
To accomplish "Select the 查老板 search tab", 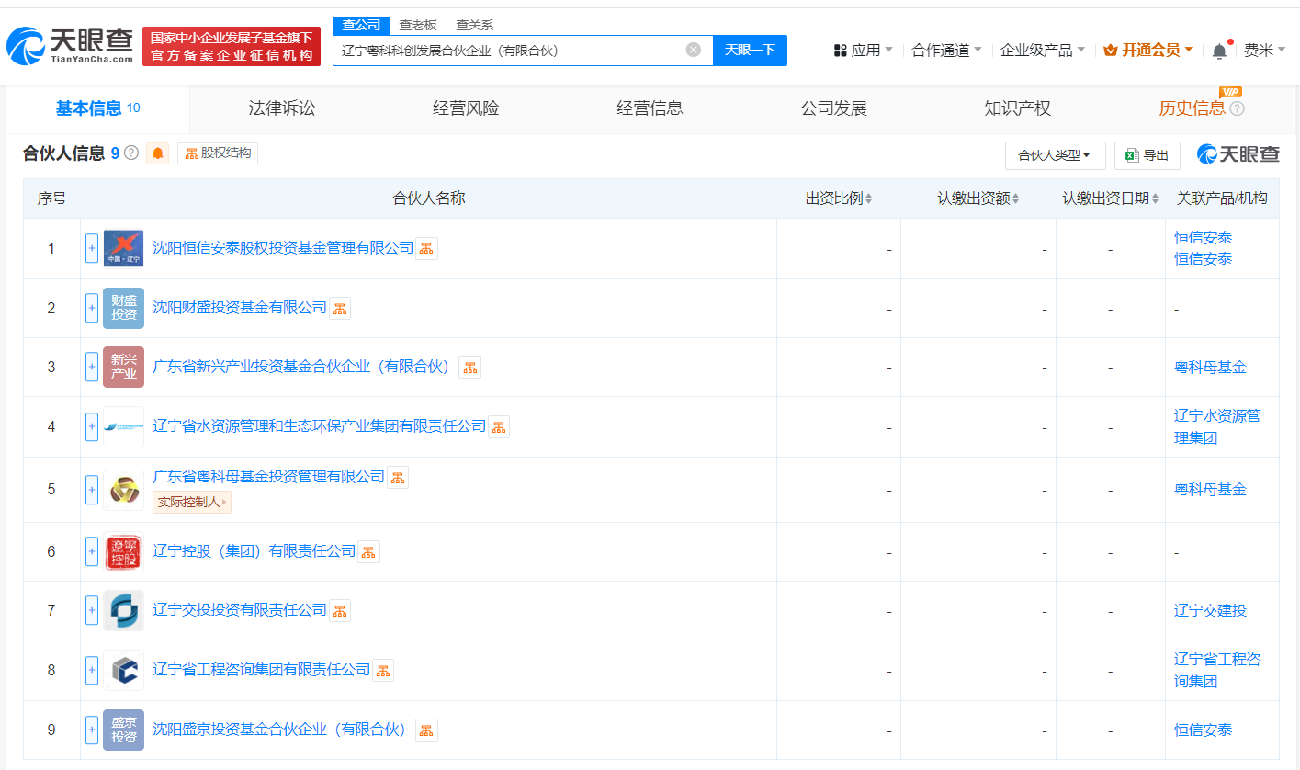I will tap(418, 25).
